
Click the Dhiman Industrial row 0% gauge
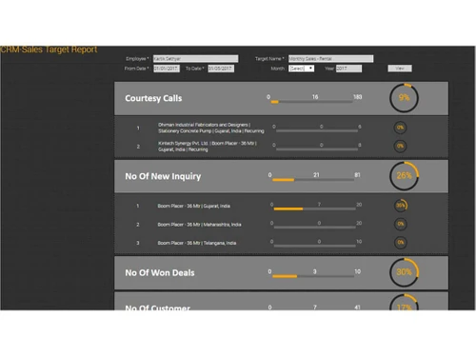click(x=401, y=128)
